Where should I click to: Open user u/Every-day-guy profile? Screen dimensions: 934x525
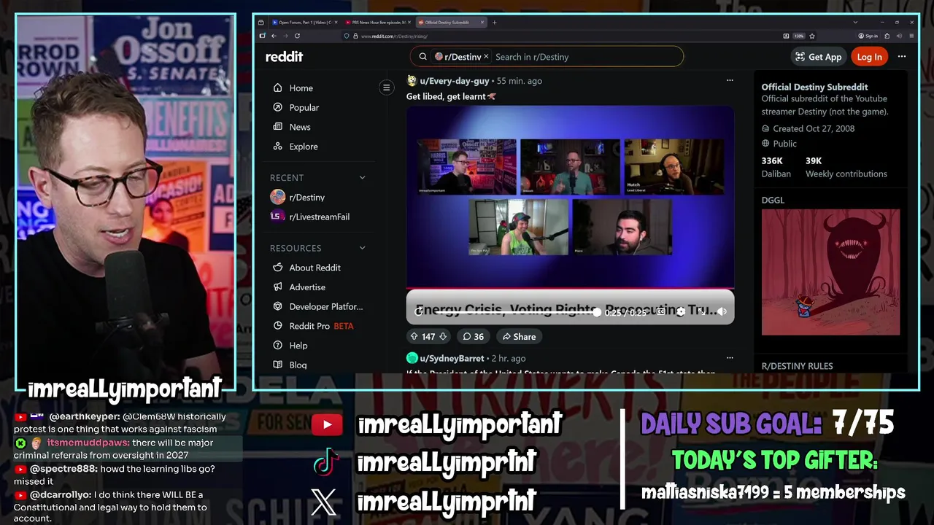point(455,81)
